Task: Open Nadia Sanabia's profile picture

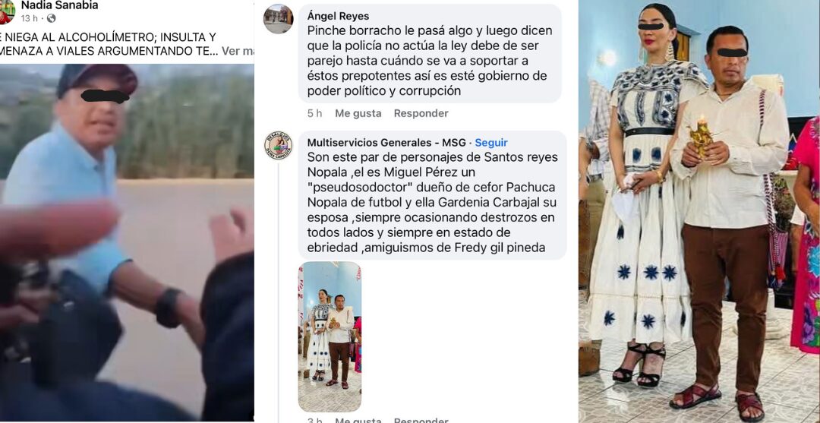Action: [x=6, y=11]
